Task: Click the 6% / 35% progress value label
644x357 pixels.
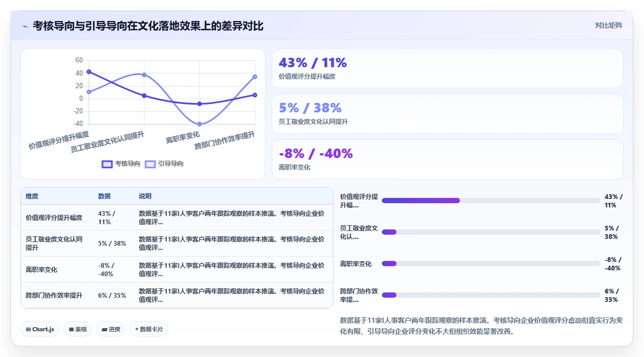Action: pyautogui.click(x=612, y=295)
